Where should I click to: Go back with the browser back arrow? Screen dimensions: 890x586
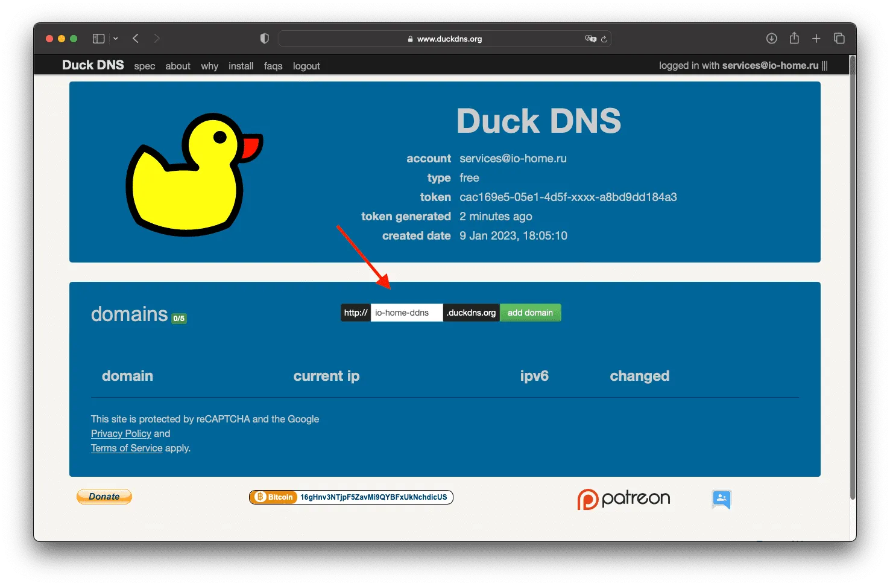(x=136, y=39)
